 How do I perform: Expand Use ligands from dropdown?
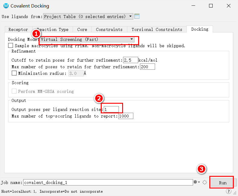pyautogui.click(x=88, y=16)
